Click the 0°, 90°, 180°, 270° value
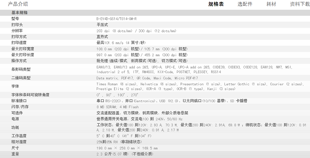This screenshot has height=158, width=310. click(117, 95)
